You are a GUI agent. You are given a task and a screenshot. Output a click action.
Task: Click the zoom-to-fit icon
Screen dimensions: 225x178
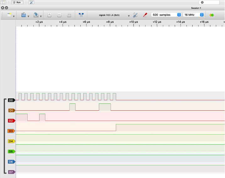coord(69,15)
